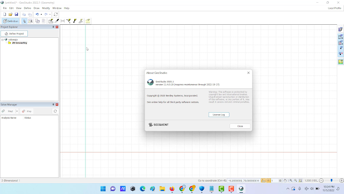Toggle snap to grid in the status bar
This screenshot has width=344, height=194.
268,181
